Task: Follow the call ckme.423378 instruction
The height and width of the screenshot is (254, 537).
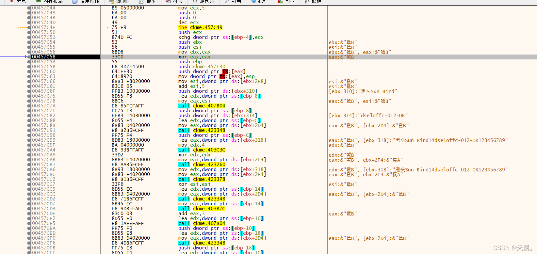Action: click(x=202, y=179)
